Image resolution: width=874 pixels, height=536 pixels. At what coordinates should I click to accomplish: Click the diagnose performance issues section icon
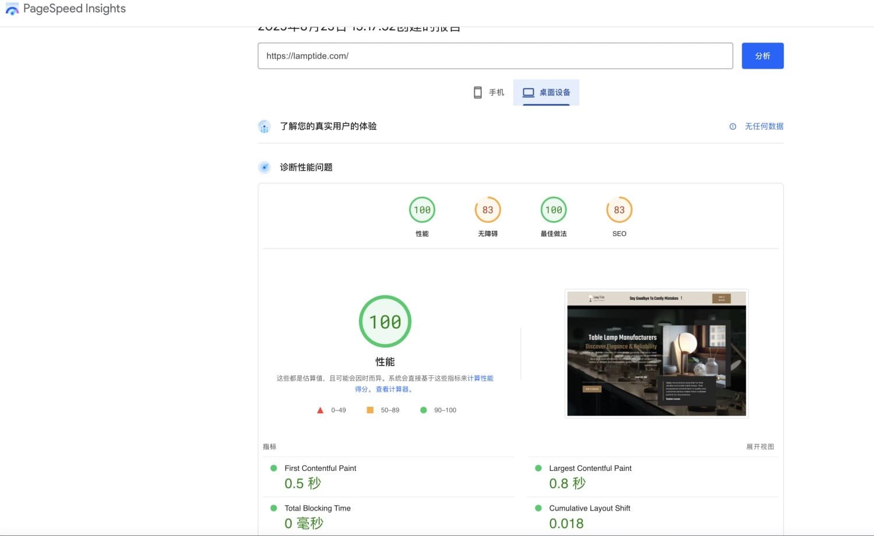(x=265, y=168)
